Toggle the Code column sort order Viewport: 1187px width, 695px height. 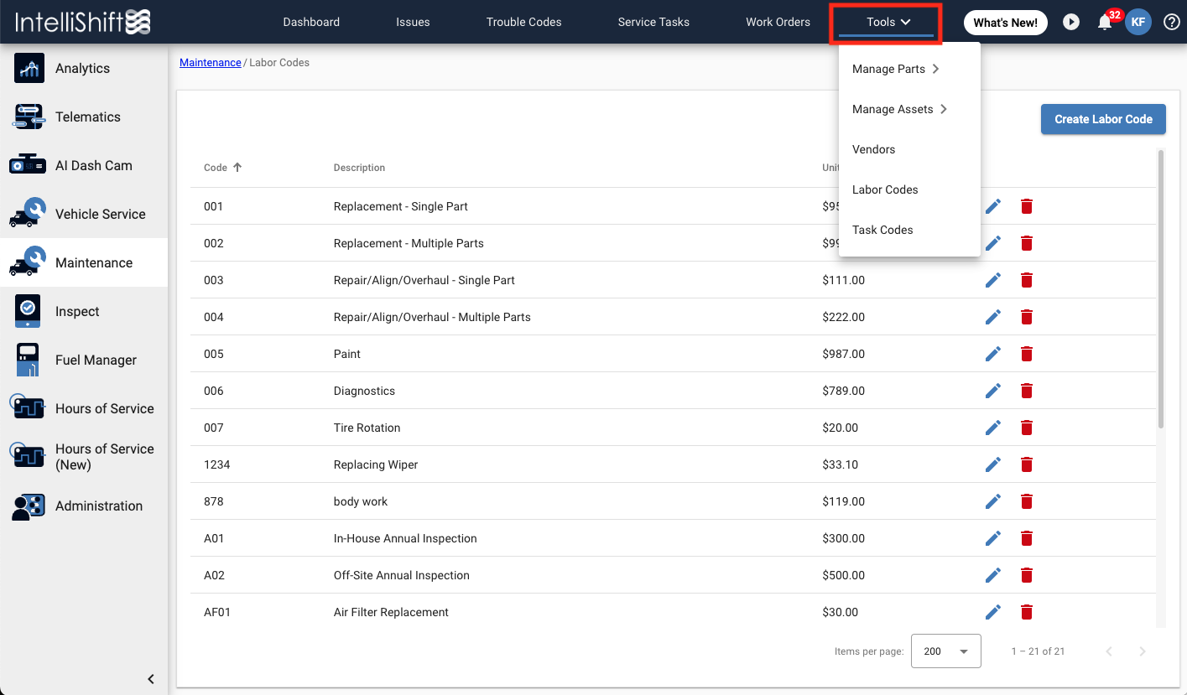[221, 167]
